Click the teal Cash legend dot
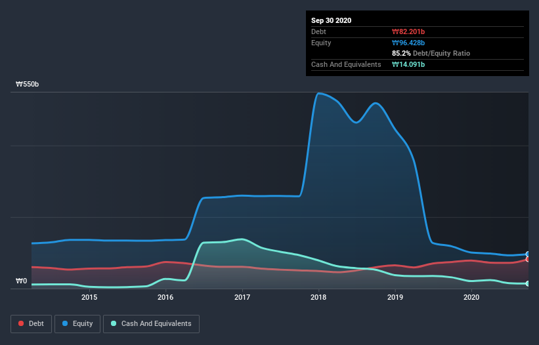The width and height of the screenshot is (539, 345). [x=114, y=323]
